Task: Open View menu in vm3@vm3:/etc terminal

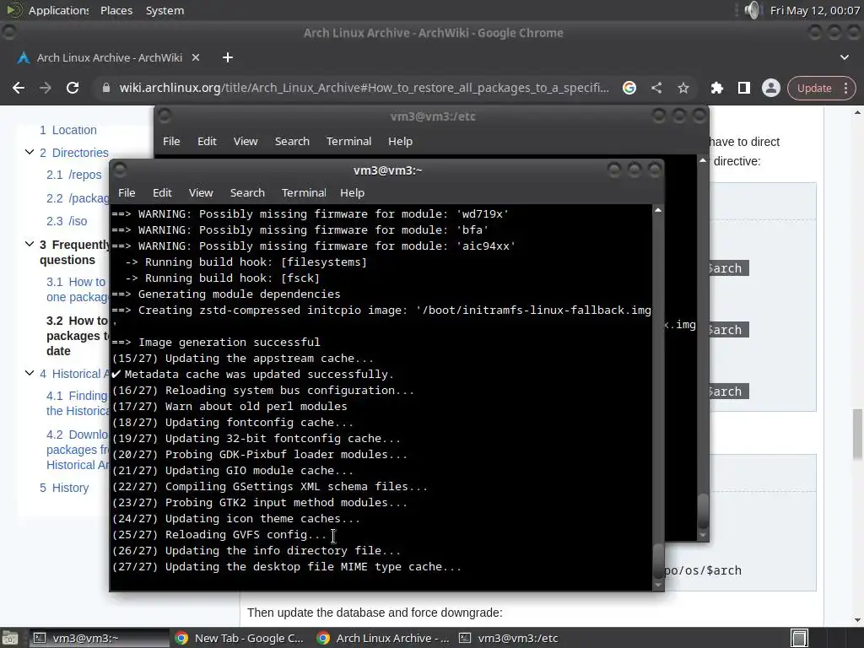Action: pos(246,141)
